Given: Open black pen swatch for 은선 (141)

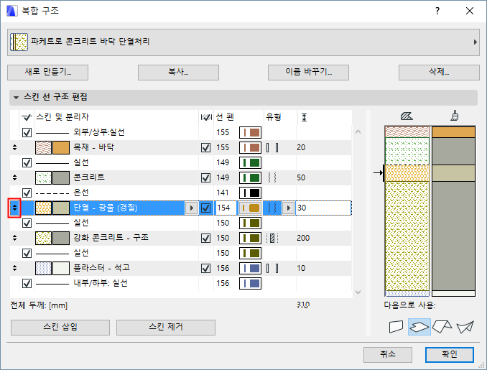Looking at the screenshot, I should (250, 193).
